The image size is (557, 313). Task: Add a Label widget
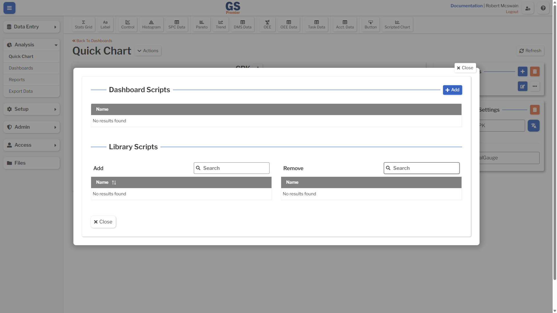[105, 24]
